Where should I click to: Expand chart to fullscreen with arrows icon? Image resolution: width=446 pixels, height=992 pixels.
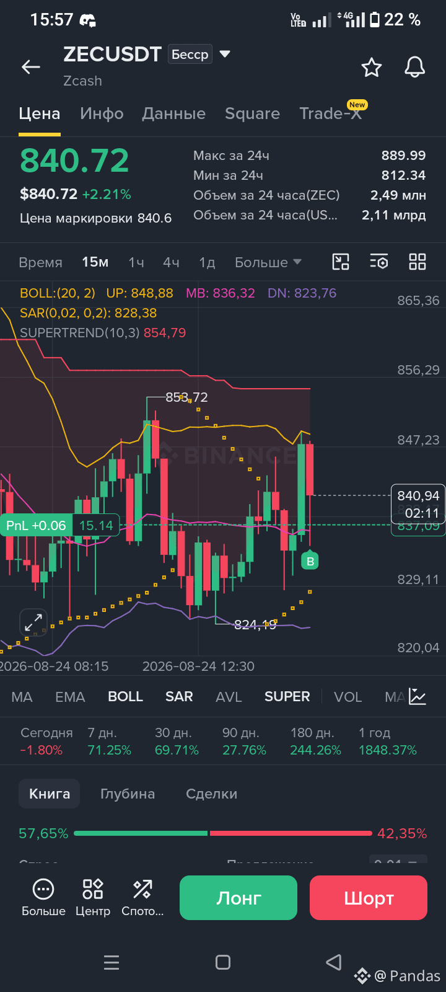[33, 622]
